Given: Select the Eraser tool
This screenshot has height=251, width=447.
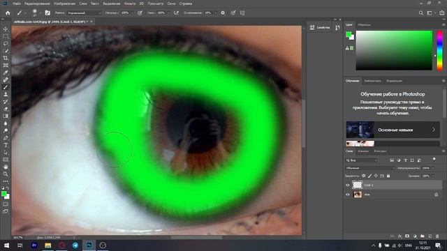Looking at the screenshot, I should point(6,109).
